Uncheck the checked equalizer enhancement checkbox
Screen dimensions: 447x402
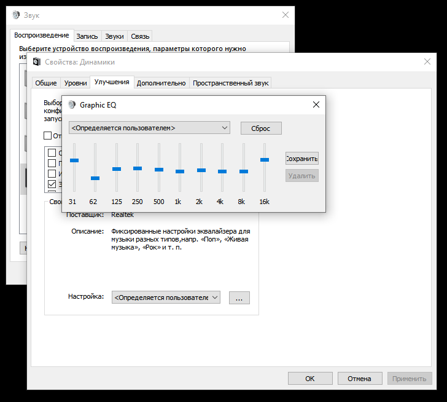tap(52, 184)
